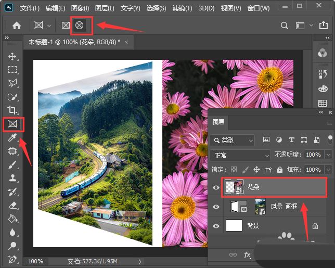Select the Move tool
Viewport: 335px width, 268px height.
point(12,56)
